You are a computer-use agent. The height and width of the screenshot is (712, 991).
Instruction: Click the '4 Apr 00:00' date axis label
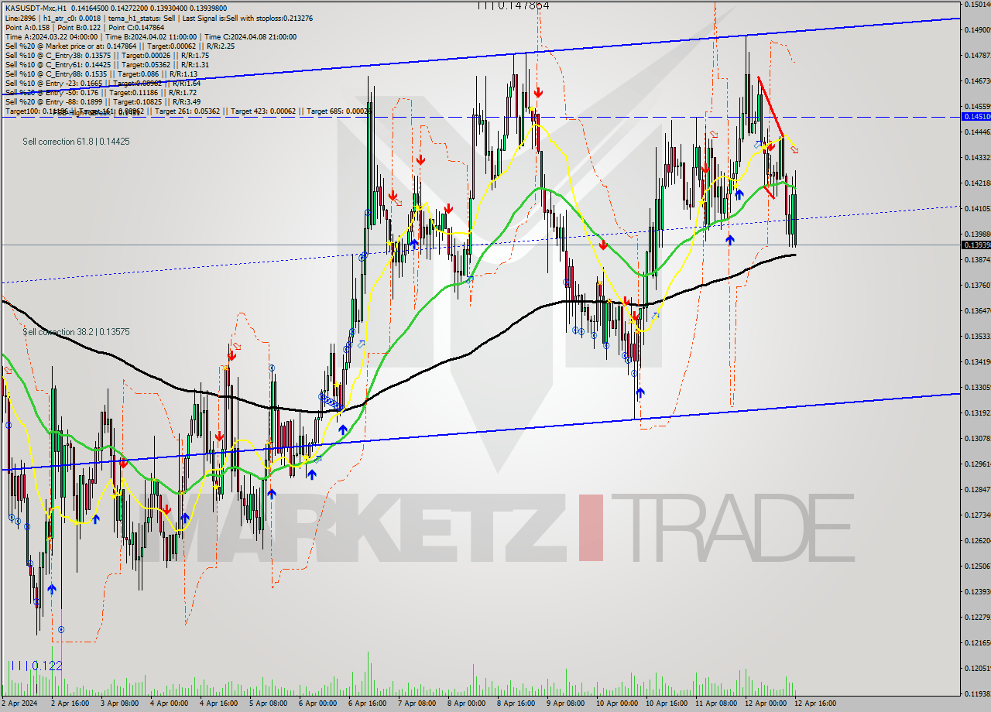168,703
